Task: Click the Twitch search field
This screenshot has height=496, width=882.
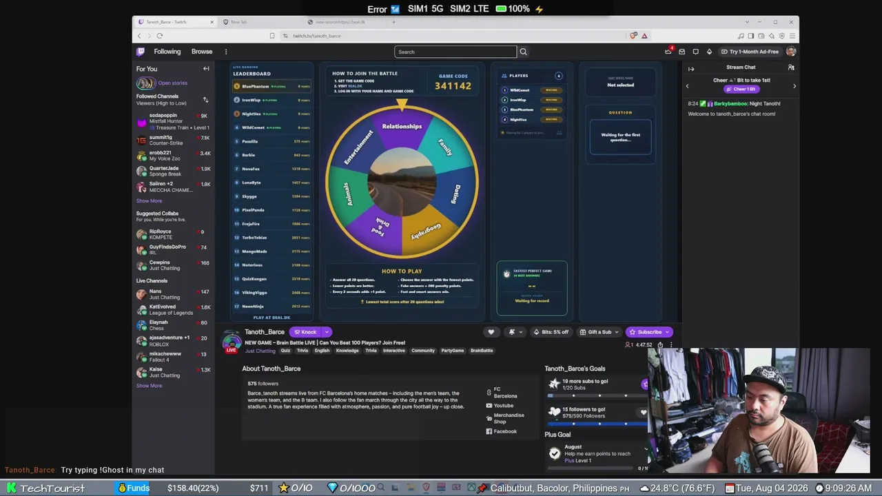Action: pyautogui.click(x=455, y=52)
